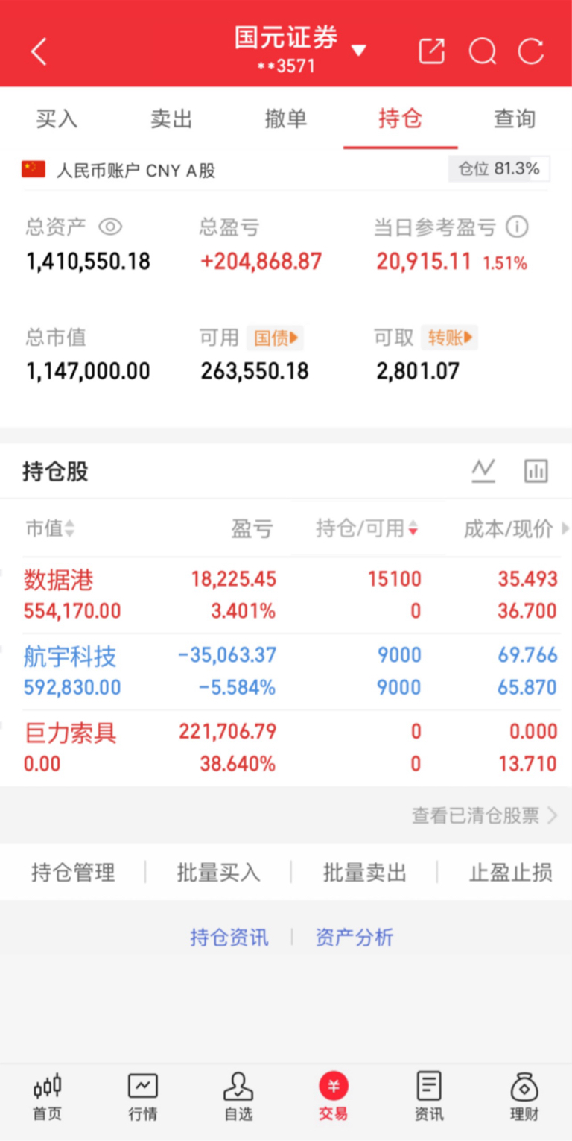Image resolution: width=572 pixels, height=1141 pixels.
Task: Refresh account data with the reload icon
Action: pyautogui.click(x=531, y=51)
